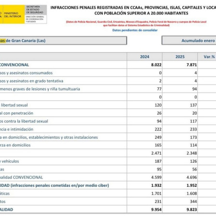Click the 'con penetración' row label
The image size is (216, 216).
point(17,113)
